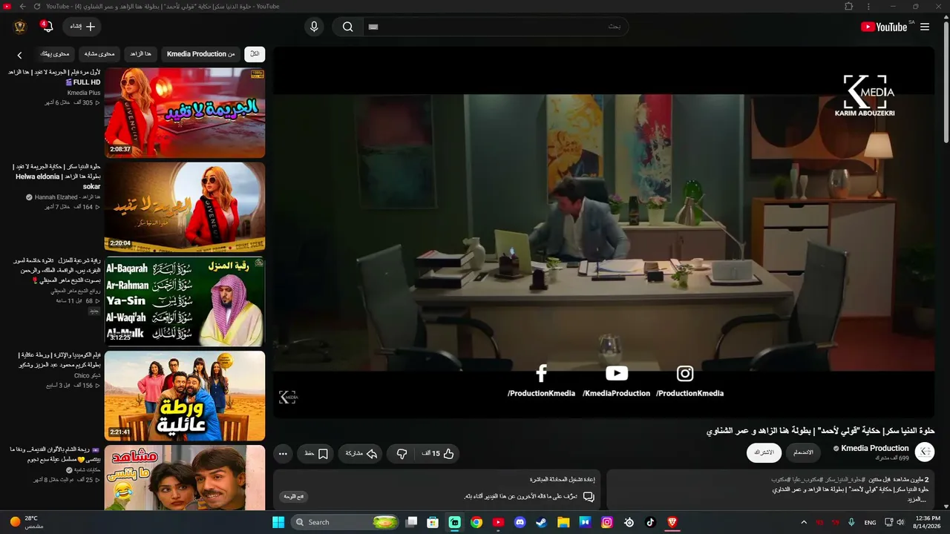950x534 pixels.
Task: Click the page vertical scrollbar
Action: coord(946,82)
